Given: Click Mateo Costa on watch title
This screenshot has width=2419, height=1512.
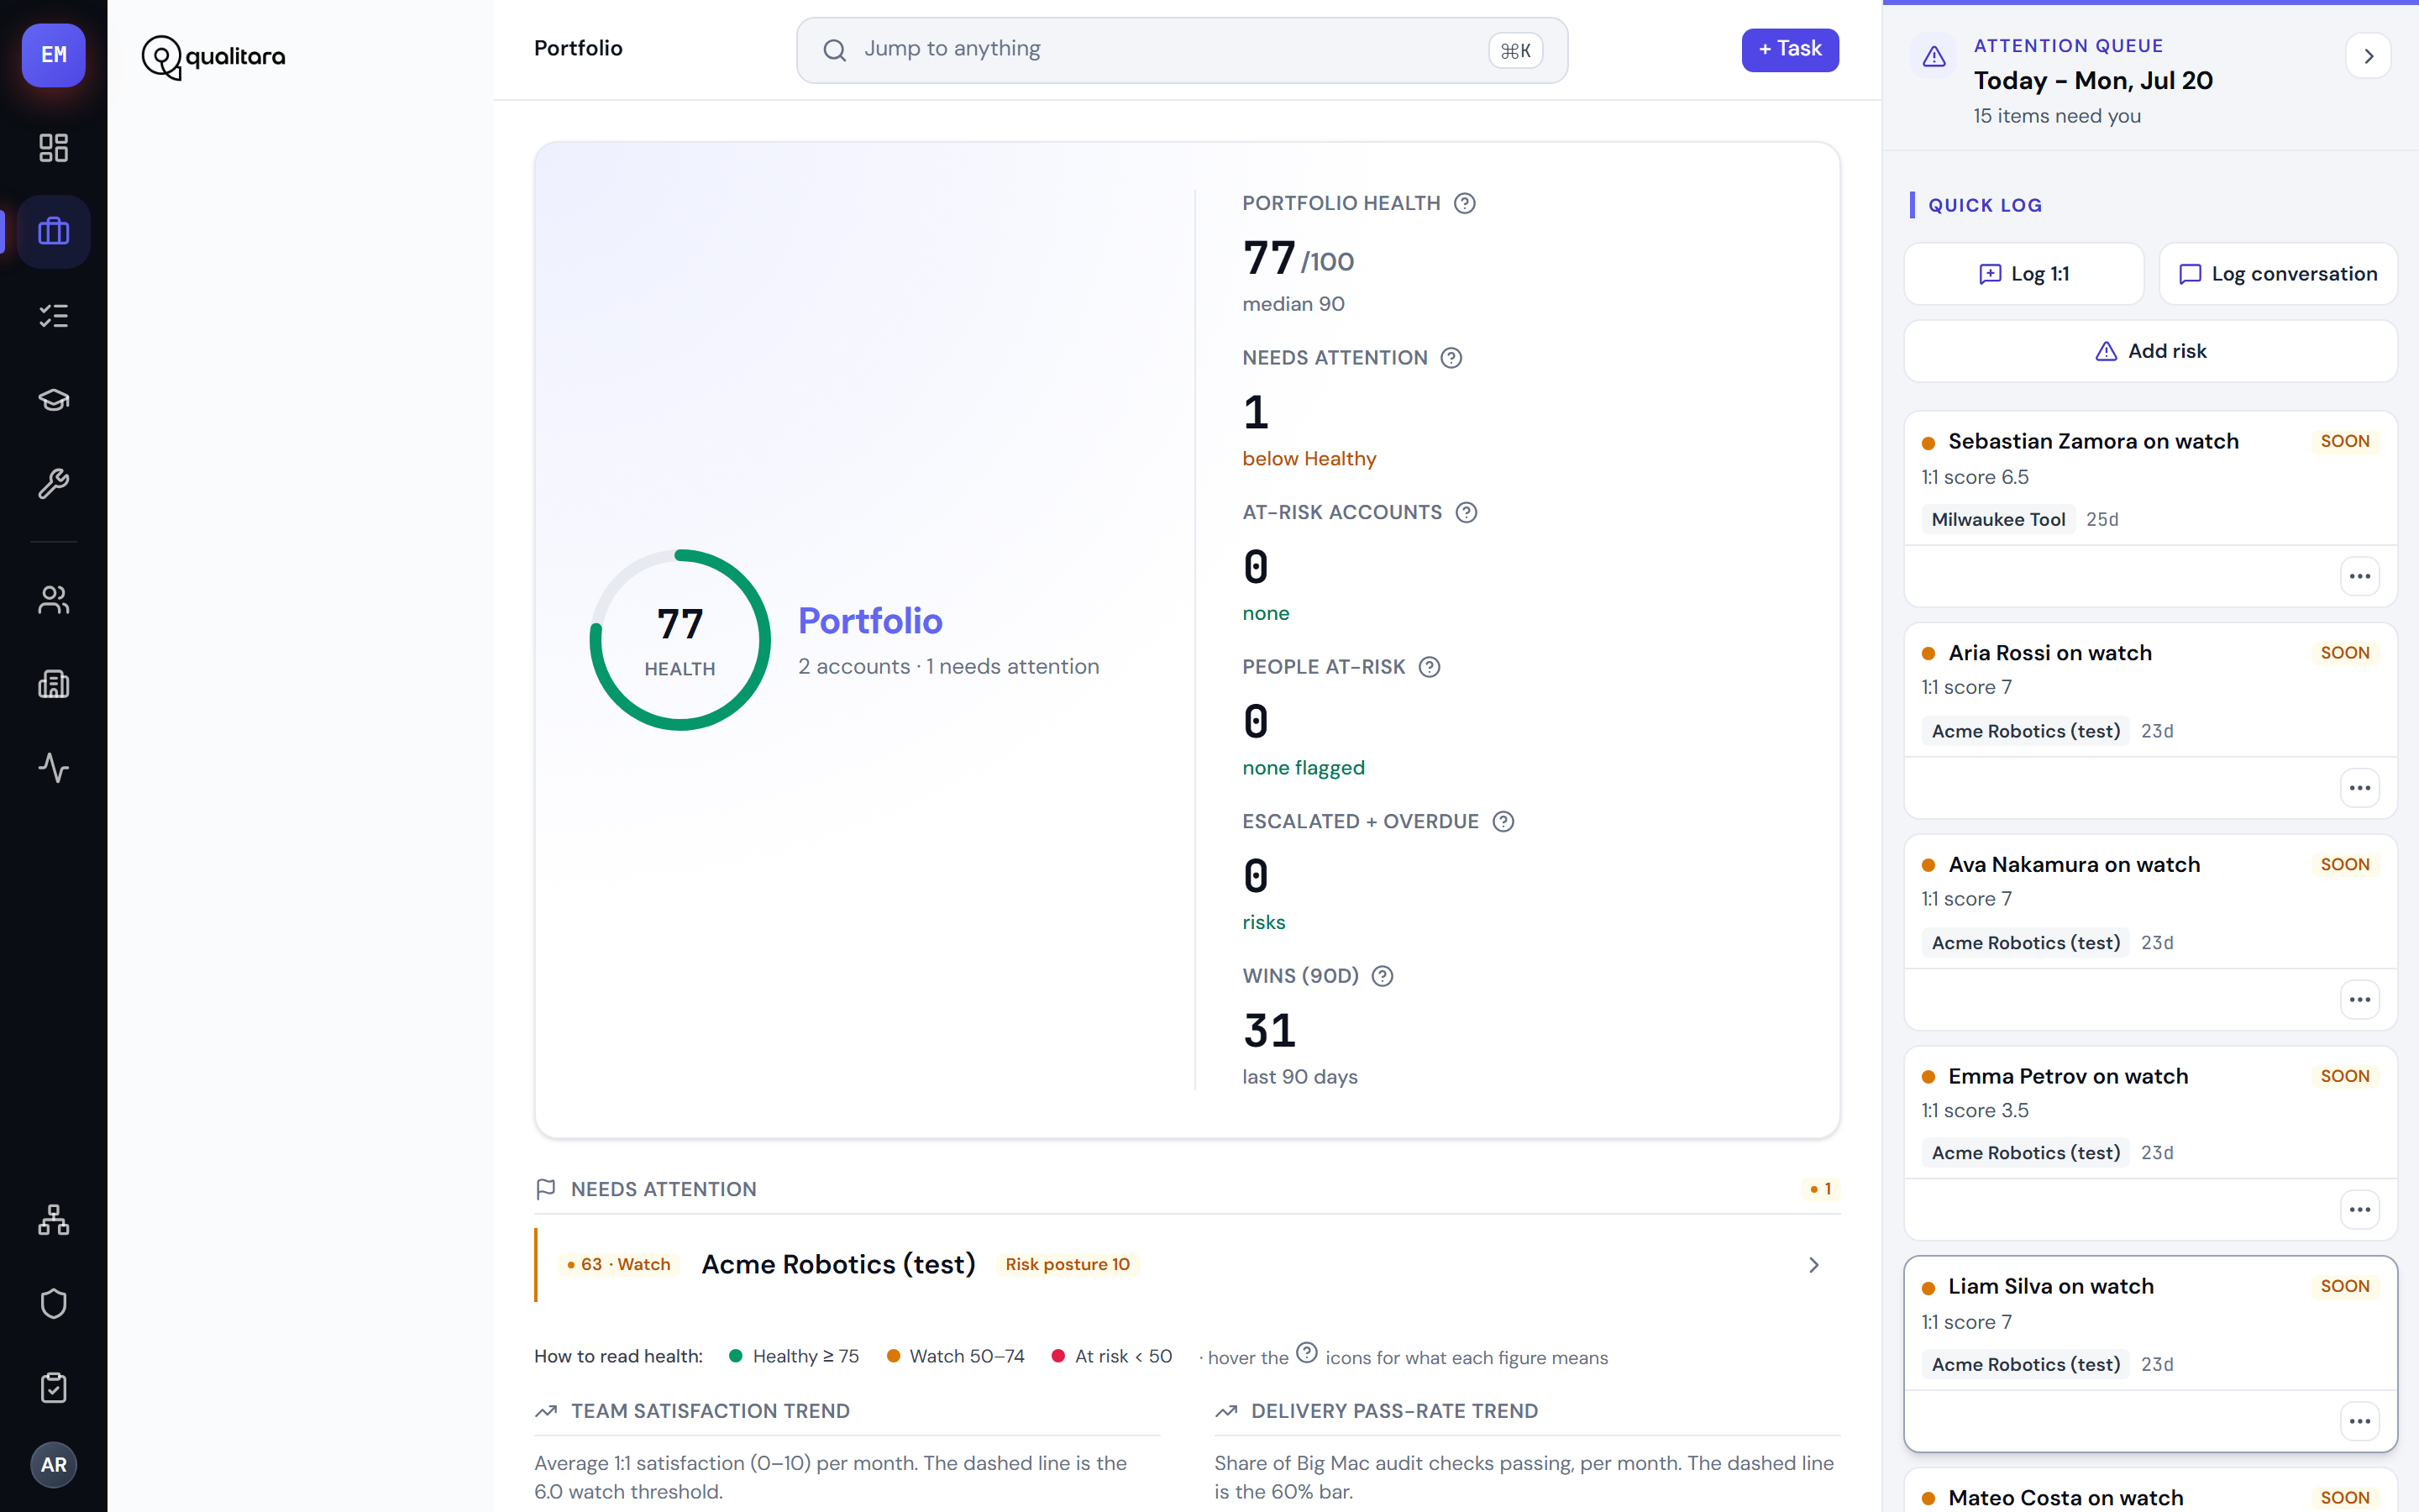Looking at the screenshot, I should 2065,1498.
